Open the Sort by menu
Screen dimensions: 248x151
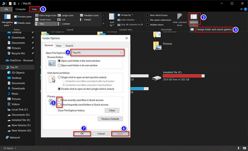[112, 20]
